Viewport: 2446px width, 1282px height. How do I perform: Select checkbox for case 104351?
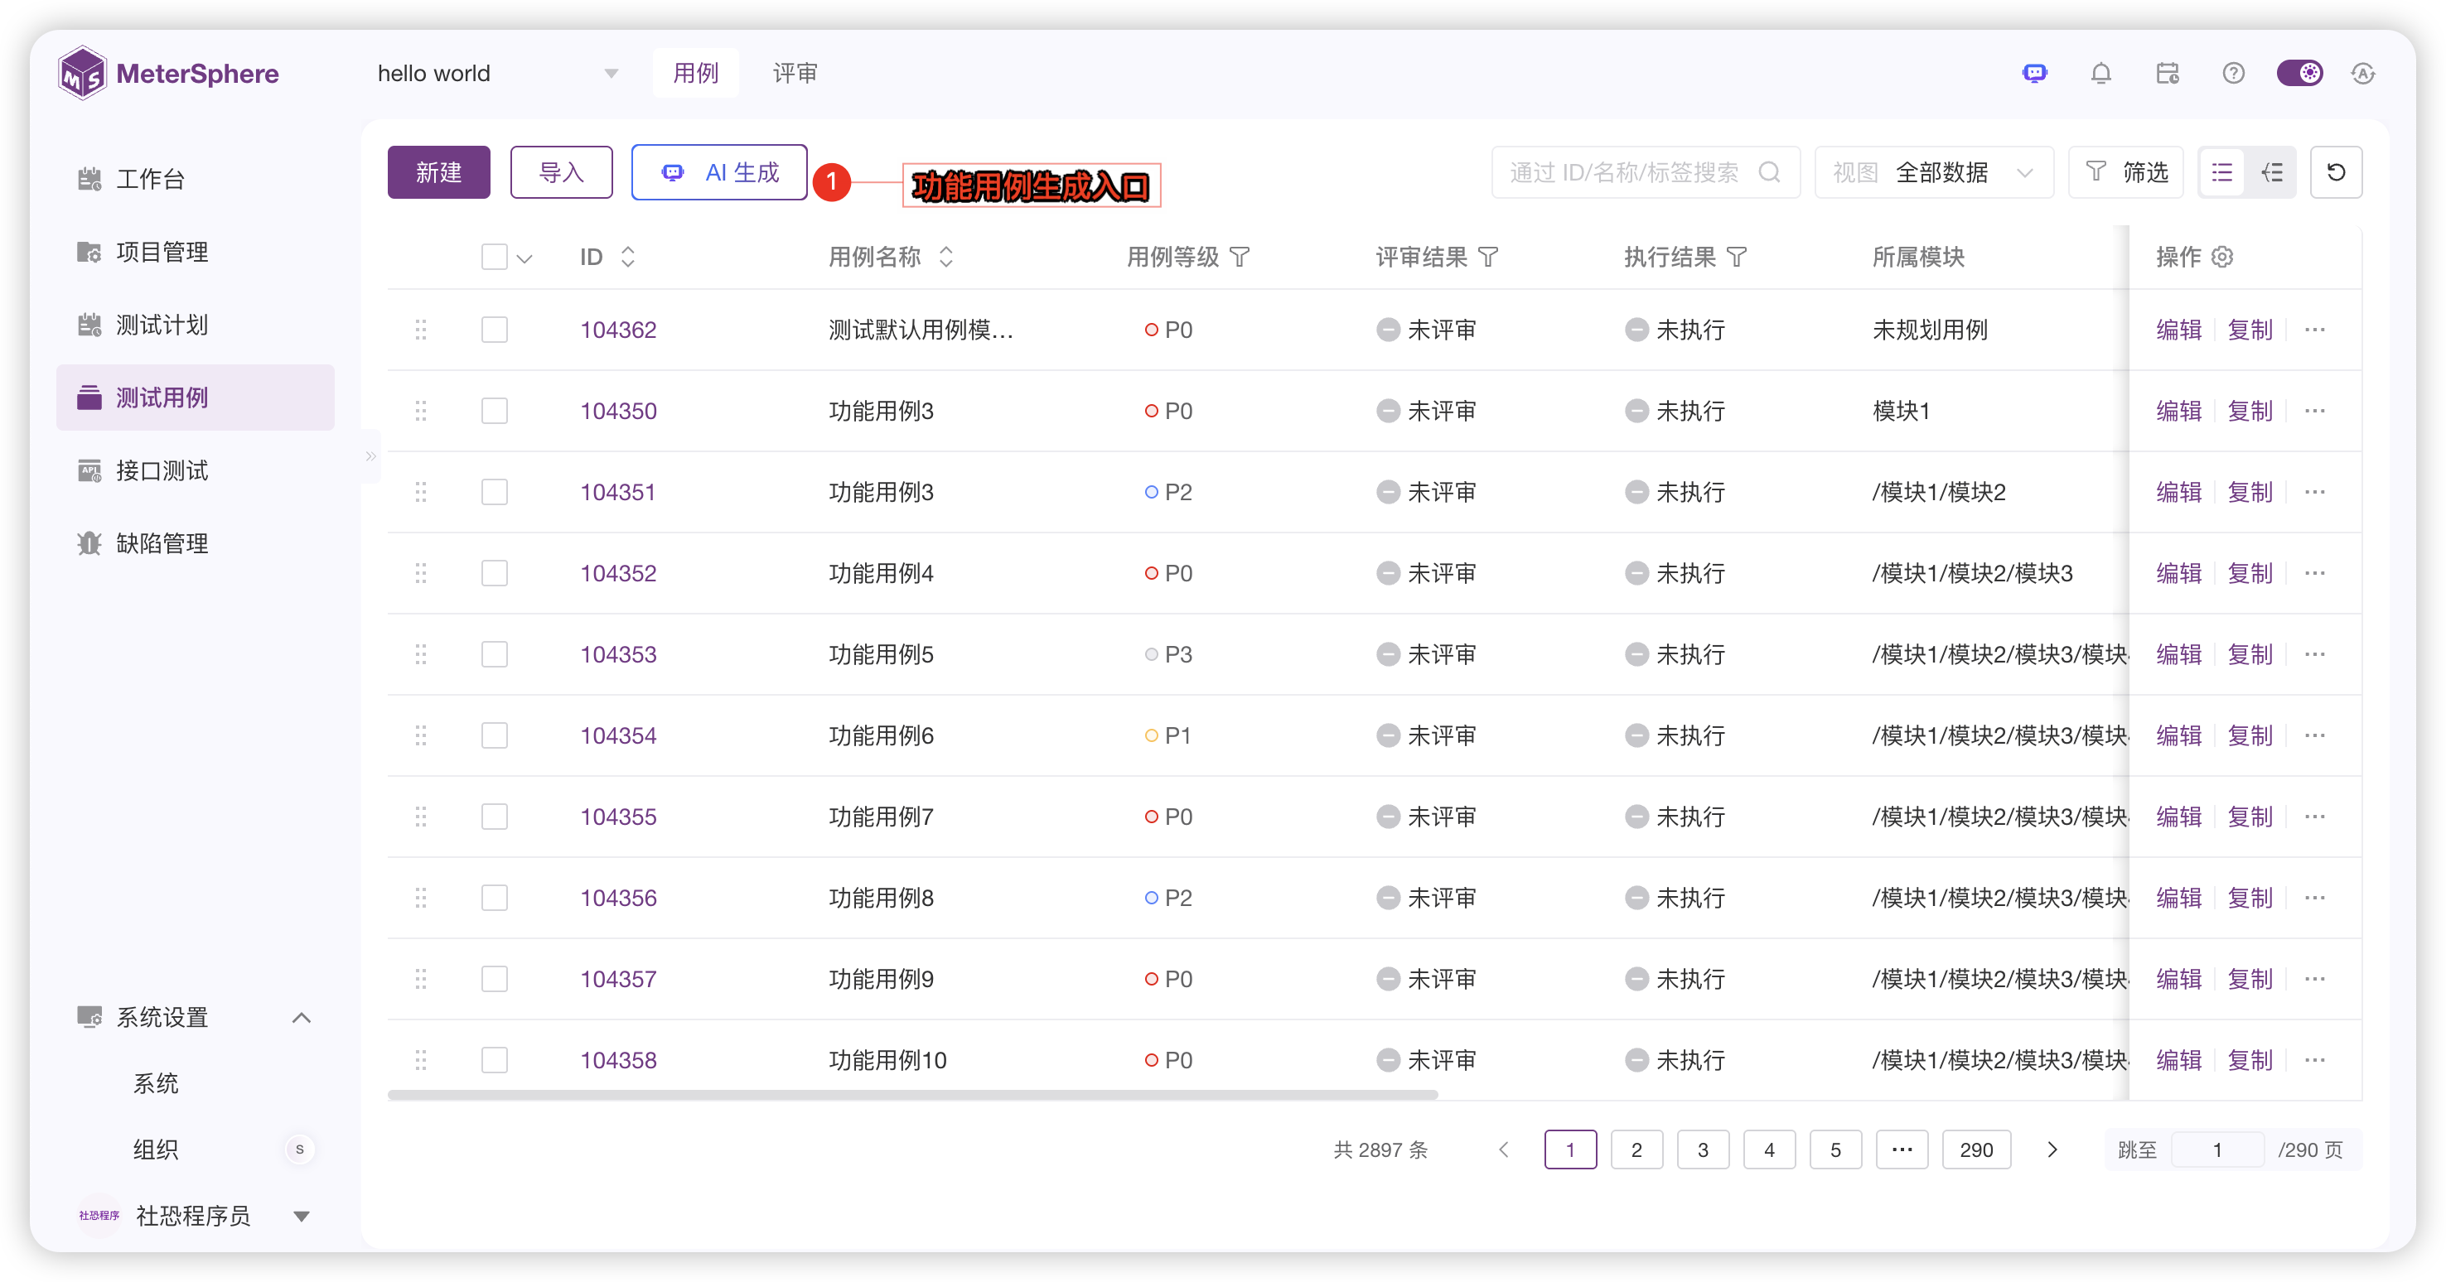[494, 493]
